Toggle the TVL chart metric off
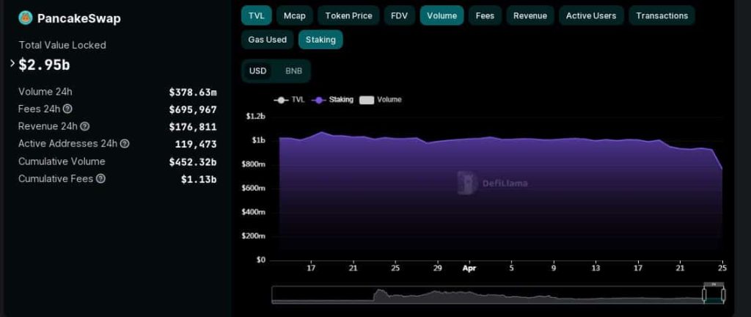 [256, 15]
